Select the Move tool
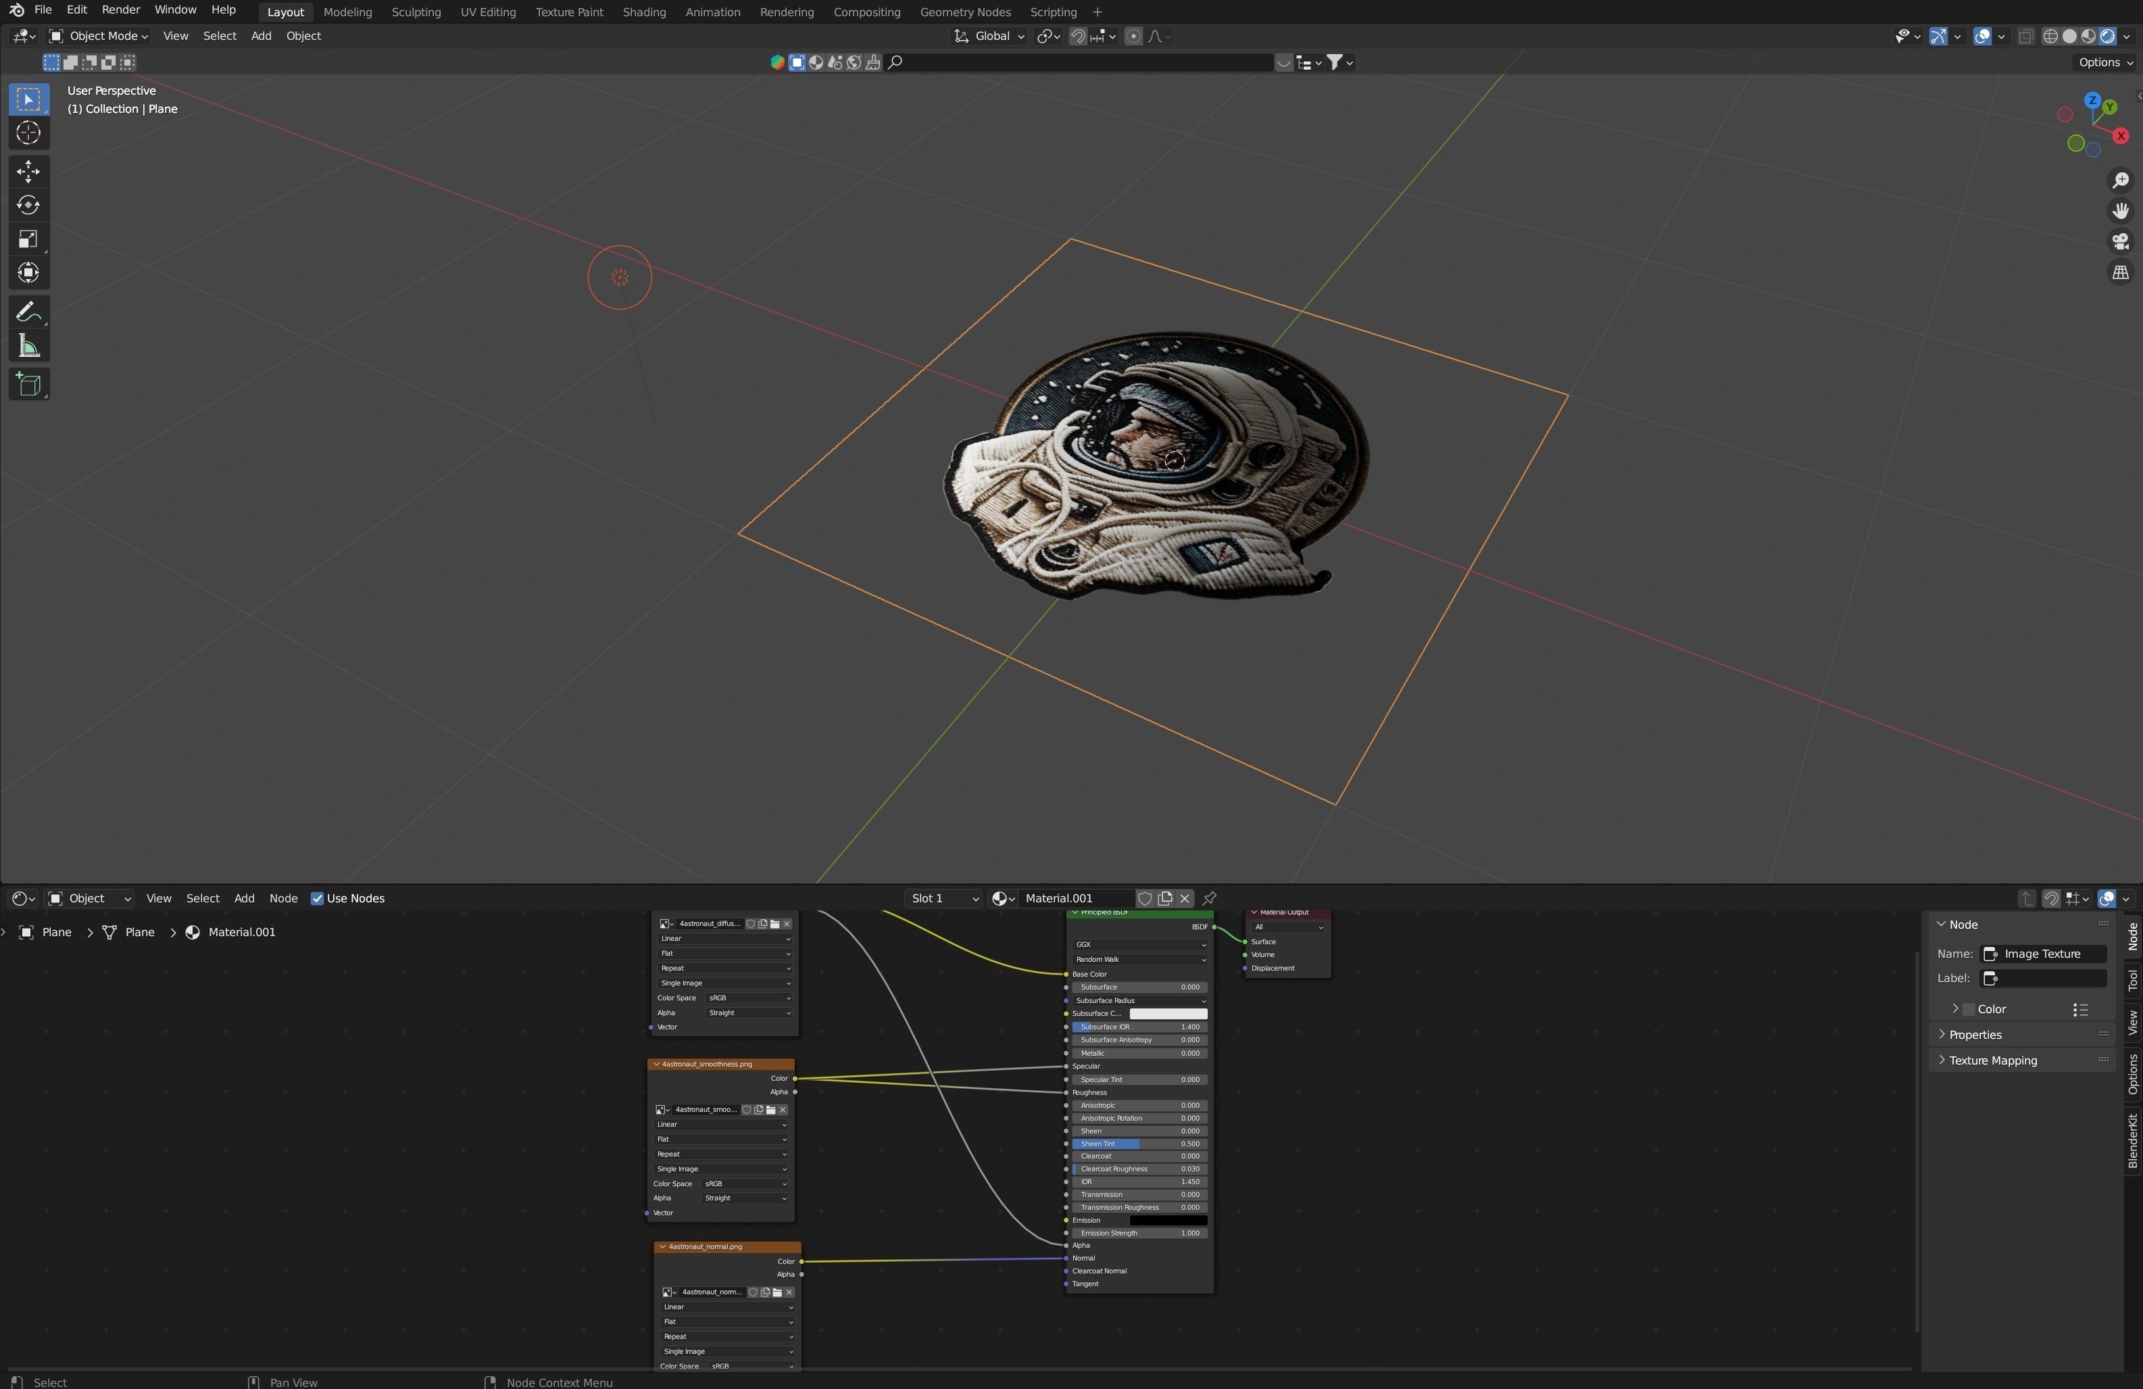This screenshot has width=2143, height=1389. click(x=28, y=171)
